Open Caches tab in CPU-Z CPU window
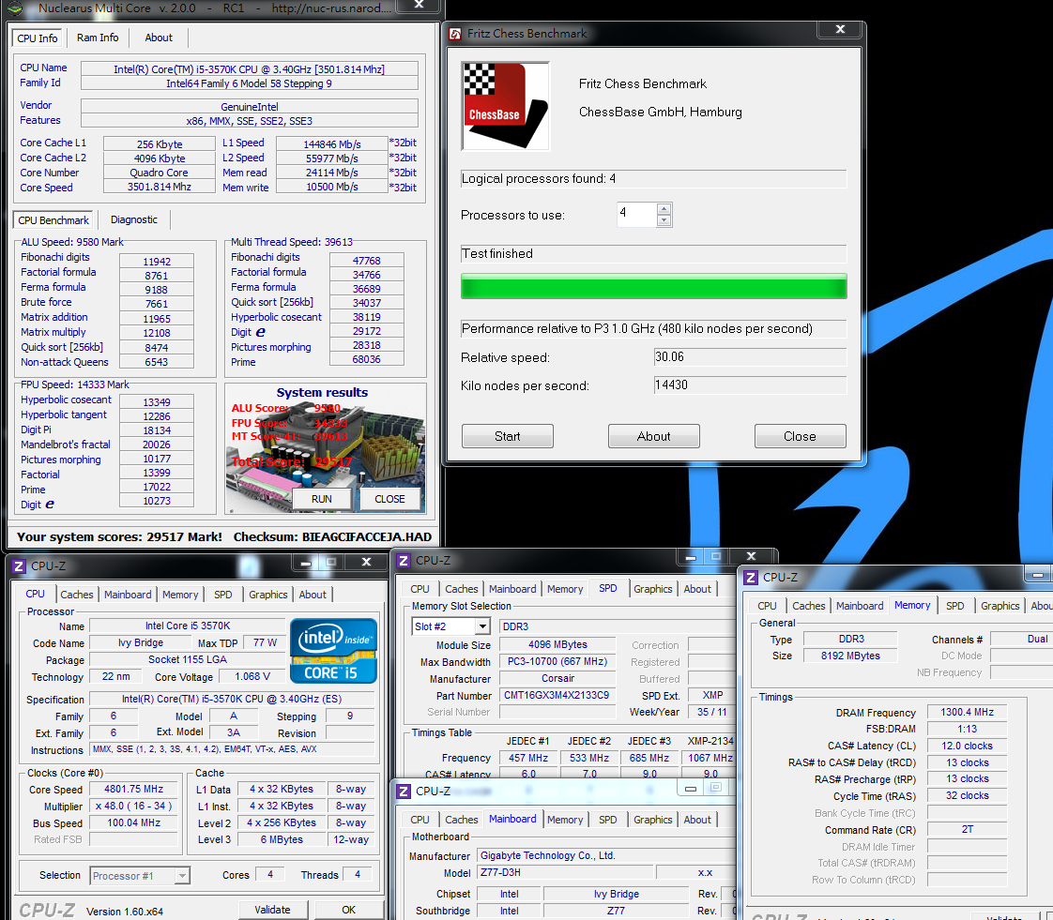Image resolution: width=1053 pixels, height=920 pixels. 77,595
